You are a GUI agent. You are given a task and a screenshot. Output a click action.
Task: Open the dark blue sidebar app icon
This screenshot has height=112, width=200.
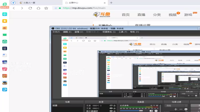pos(4,48)
